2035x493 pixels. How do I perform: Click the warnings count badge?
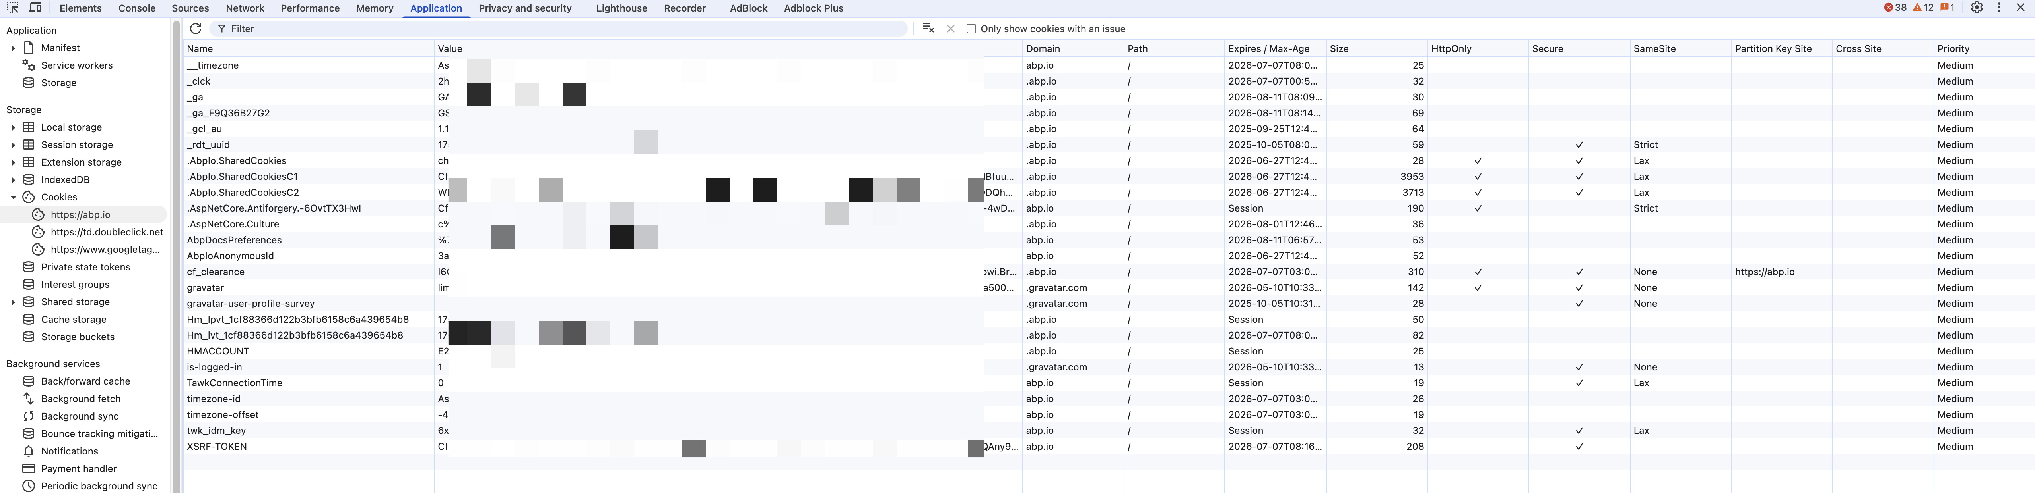pyautogui.click(x=1923, y=8)
